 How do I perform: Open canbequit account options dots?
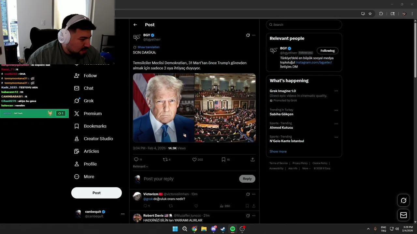(123, 214)
